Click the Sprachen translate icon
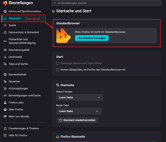The width and height of the screenshot is (166, 142). coord(5,81)
